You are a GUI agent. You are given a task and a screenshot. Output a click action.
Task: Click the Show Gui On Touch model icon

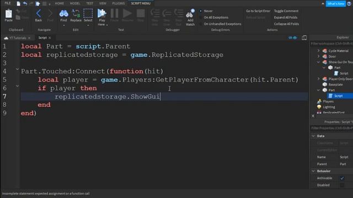(x=325, y=62)
